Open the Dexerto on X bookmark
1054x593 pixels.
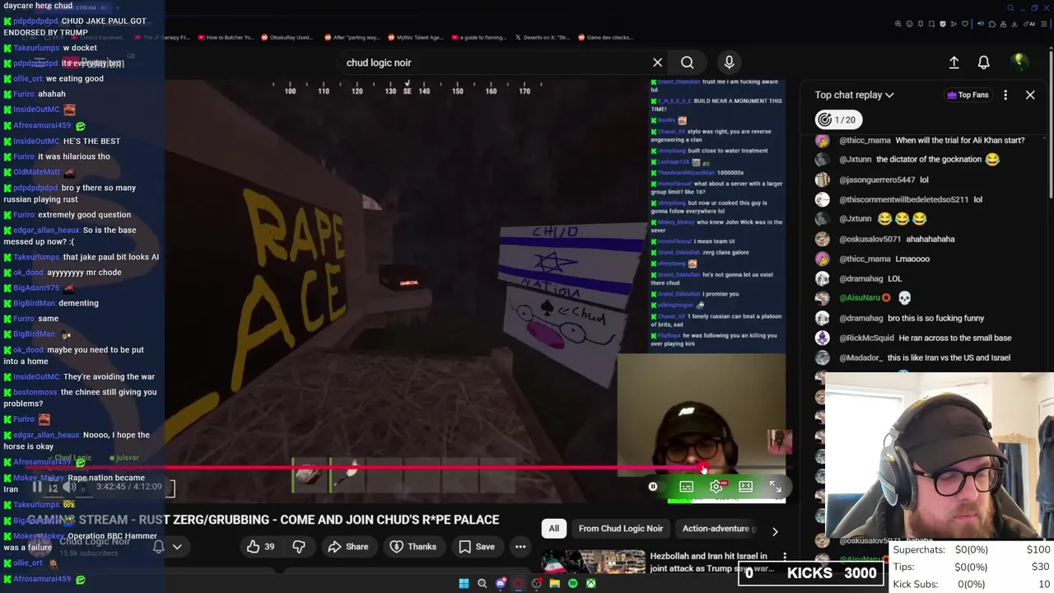click(543, 37)
